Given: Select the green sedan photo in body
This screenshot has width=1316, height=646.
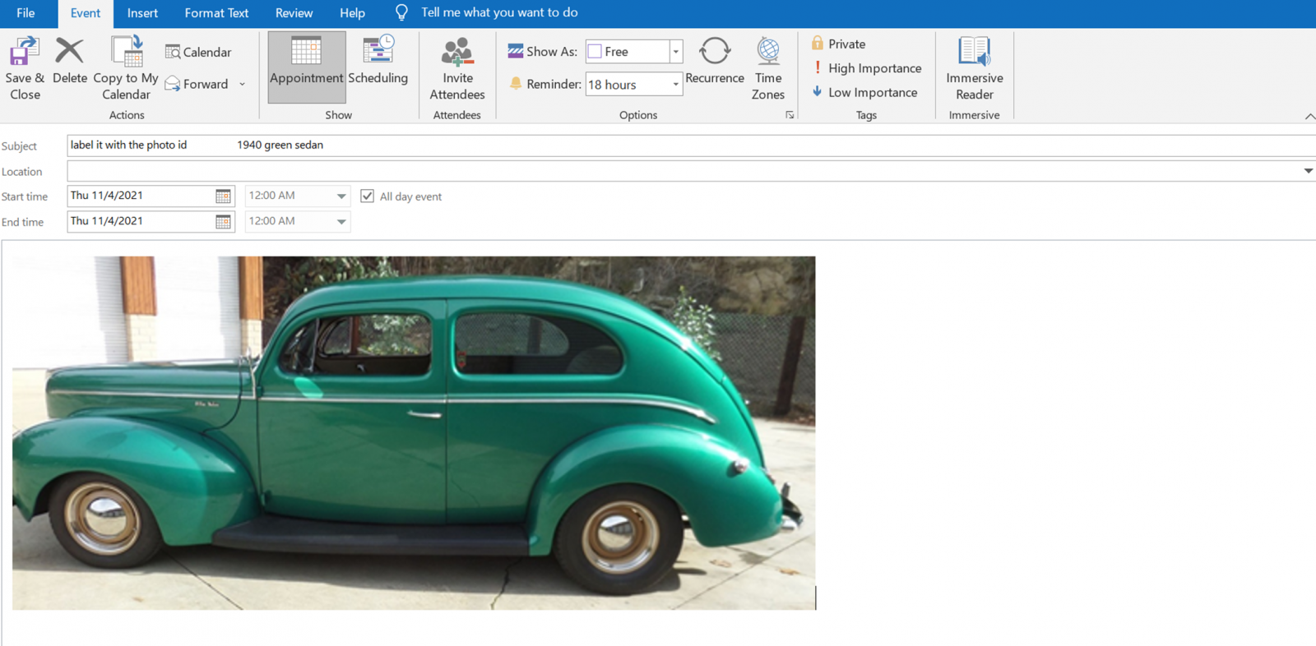Looking at the screenshot, I should [414, 433].
